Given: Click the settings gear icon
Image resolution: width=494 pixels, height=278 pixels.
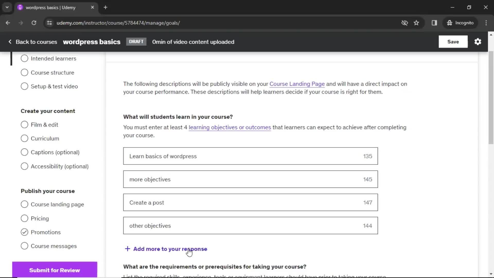Looking at the screenshot, I should coord(478,42).
